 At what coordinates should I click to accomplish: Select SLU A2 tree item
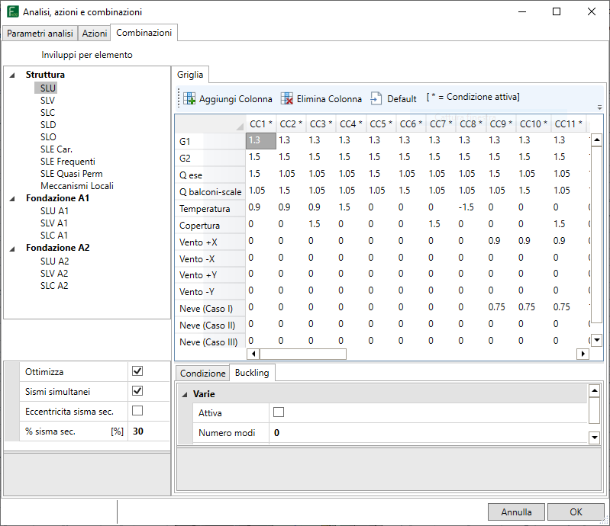pos(54,261)
